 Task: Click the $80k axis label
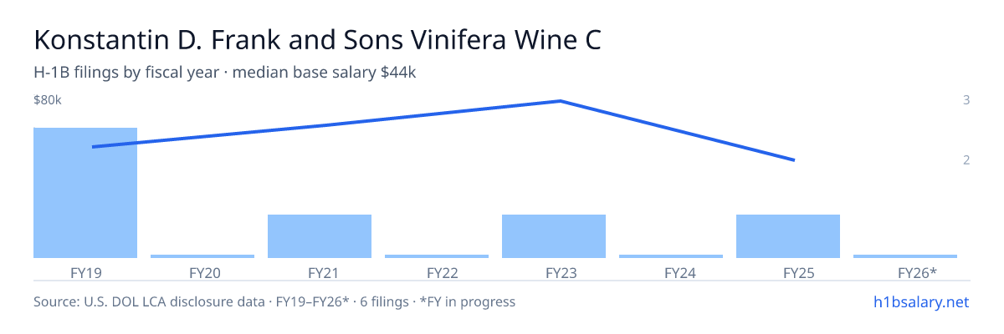point(48,100)
